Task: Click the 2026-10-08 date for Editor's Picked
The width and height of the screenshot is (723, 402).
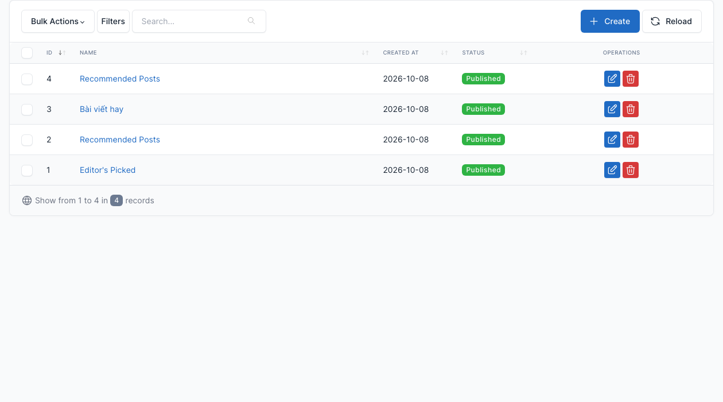Action: click(x=406, y=170)
